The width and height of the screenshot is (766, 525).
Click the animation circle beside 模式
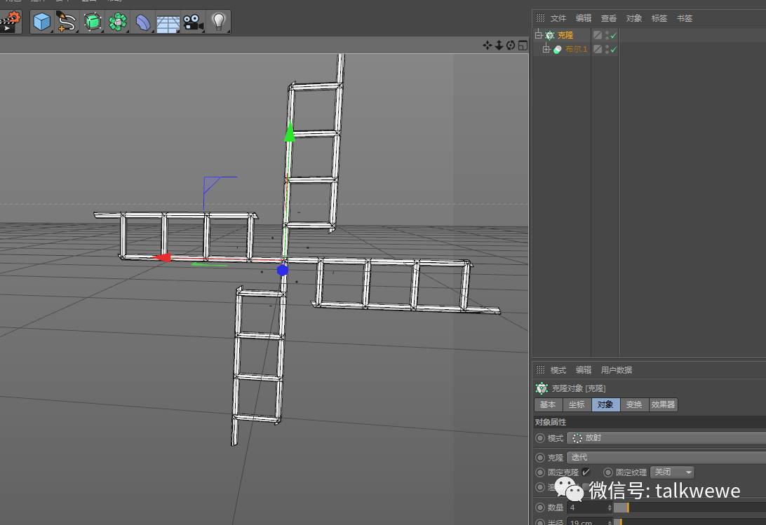[x=540, y=438]
